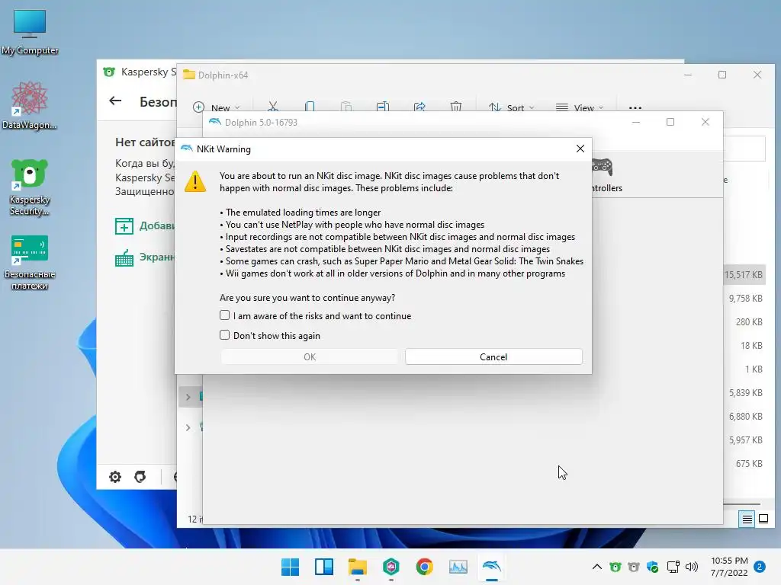Click the Cancel button in NKit Warning
The image size is (781, 585).
(x=493, y=356)
